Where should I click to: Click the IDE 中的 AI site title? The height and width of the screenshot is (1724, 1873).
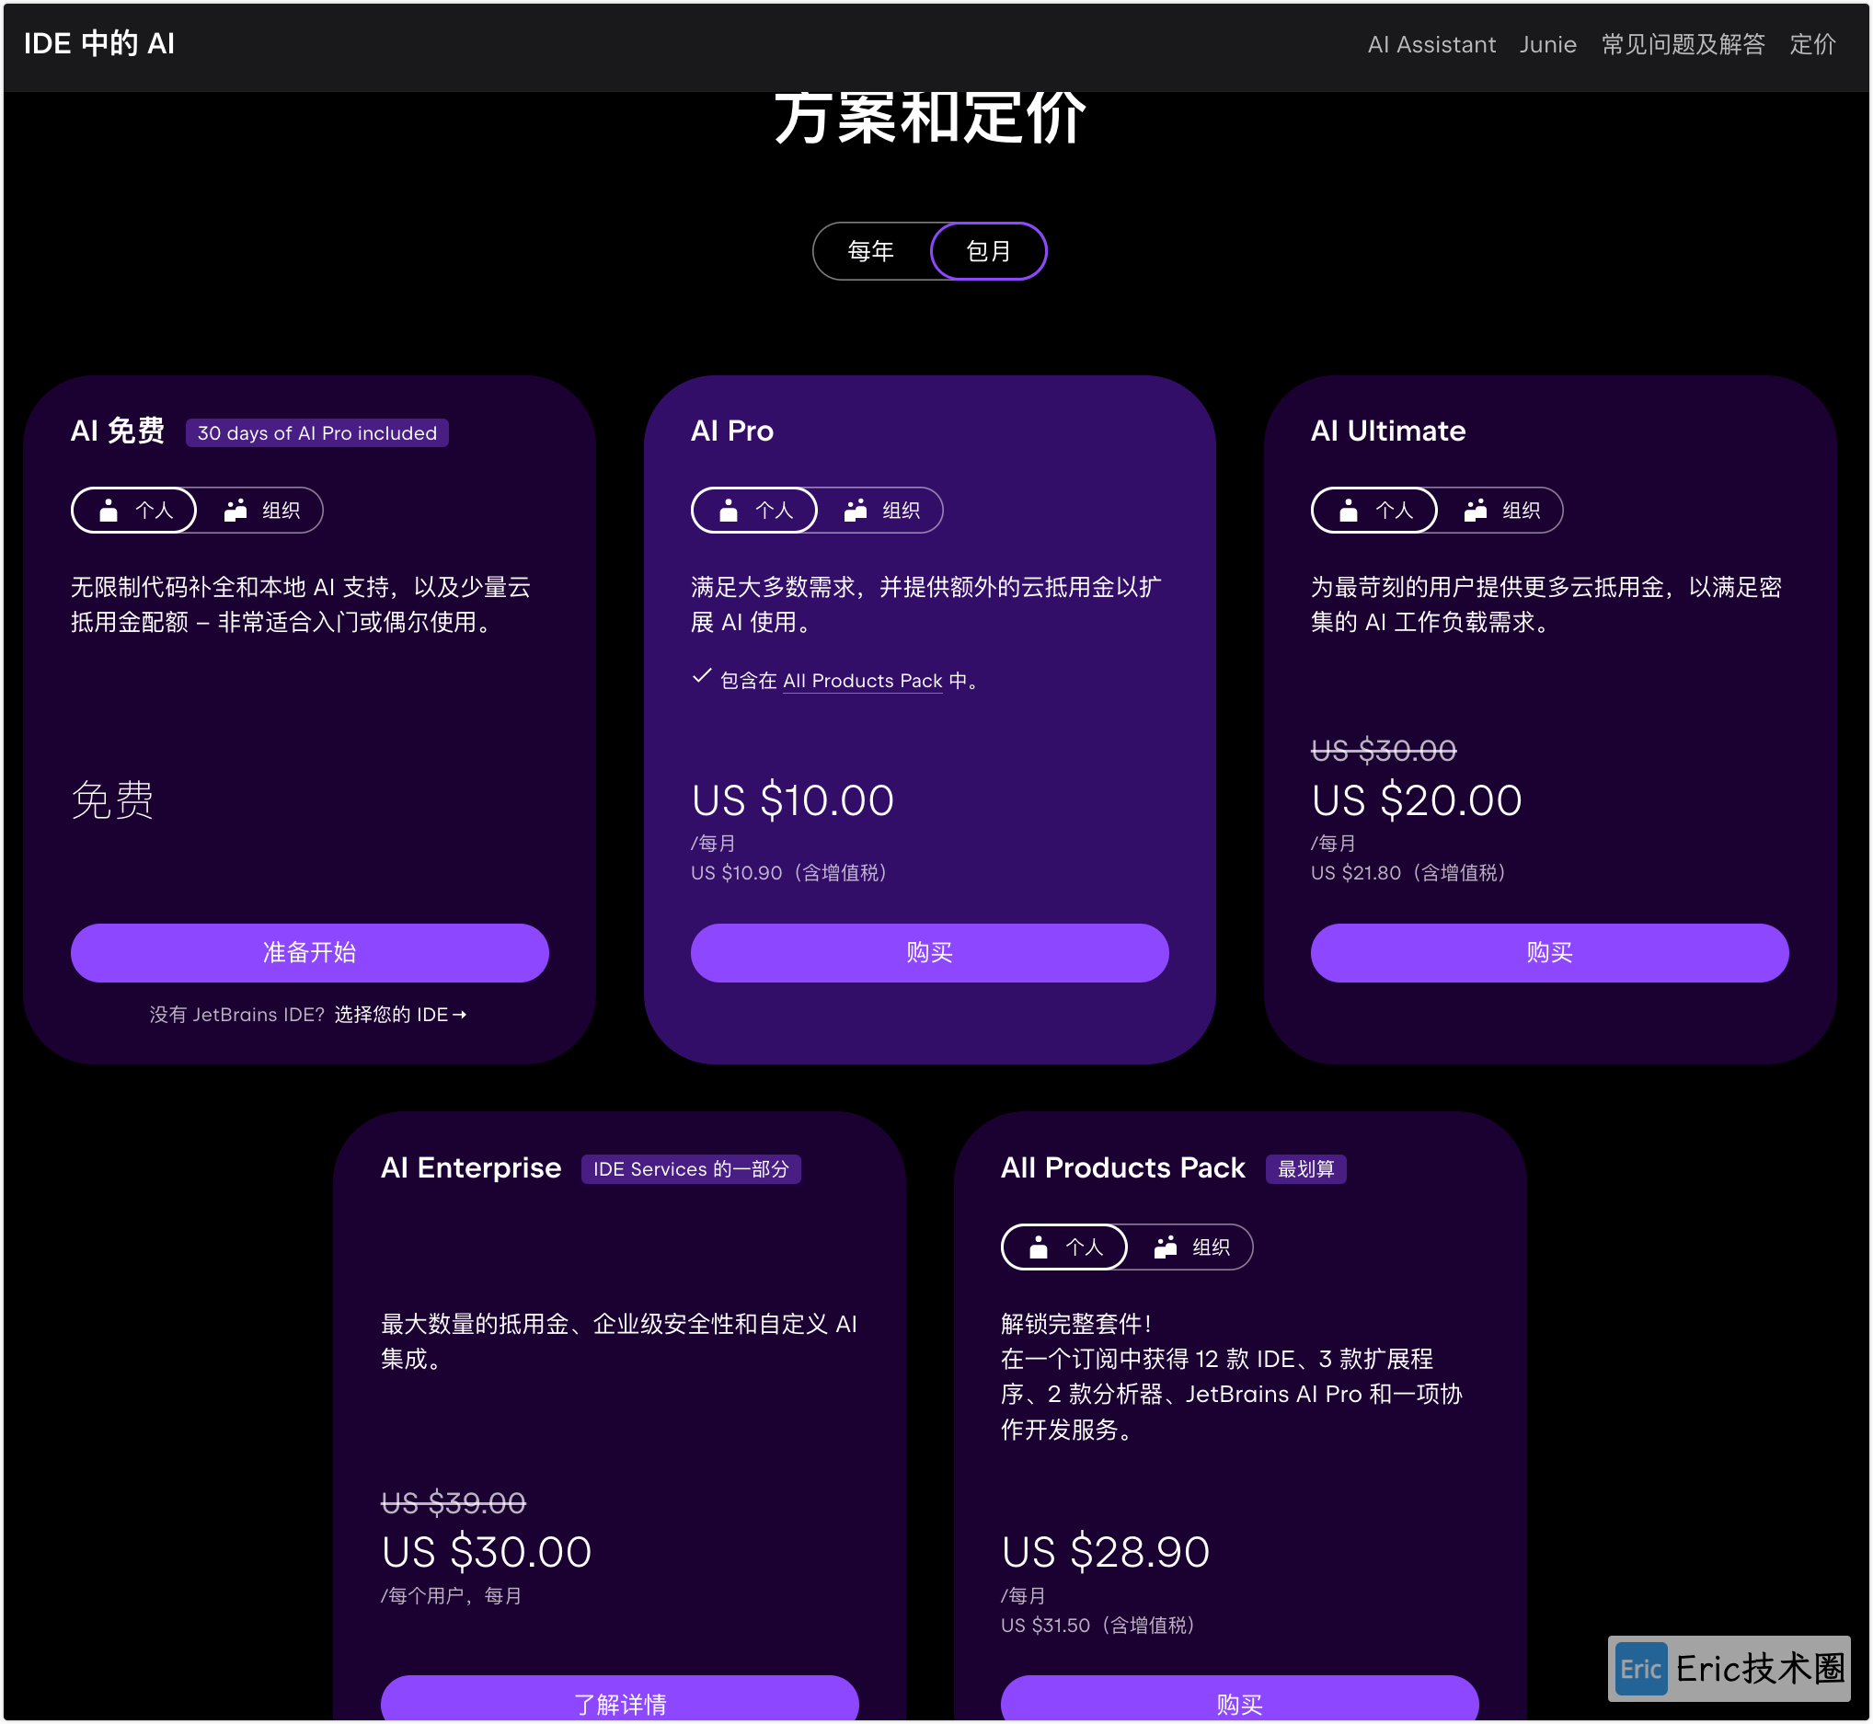coord(99,44)
